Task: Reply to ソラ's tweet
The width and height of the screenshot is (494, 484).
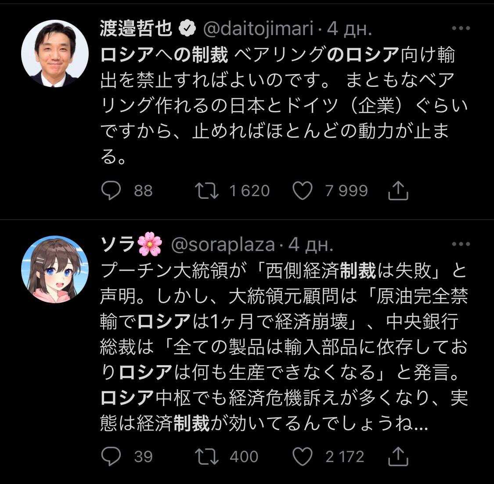Action: pyautogui.click(x=112, y=457)
